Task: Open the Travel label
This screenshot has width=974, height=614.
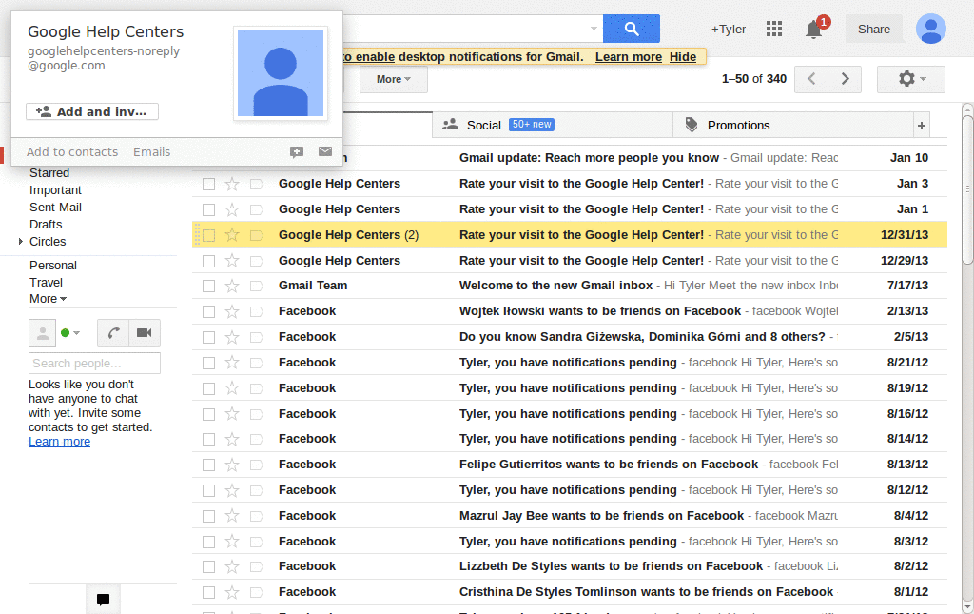Action: 46,282
